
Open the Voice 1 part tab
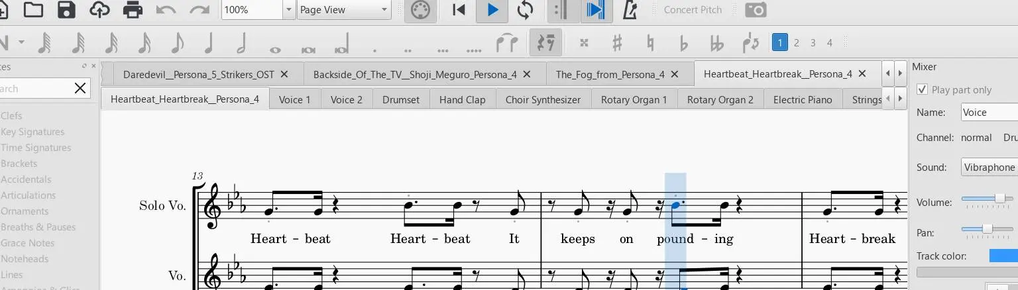[295, 99]
